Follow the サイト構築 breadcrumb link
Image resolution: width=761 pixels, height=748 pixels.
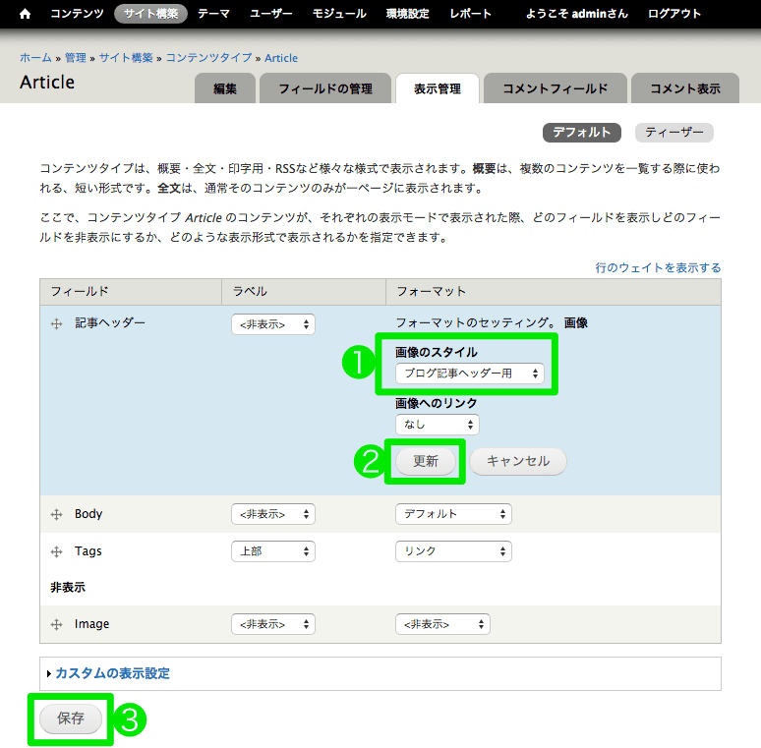126,58
